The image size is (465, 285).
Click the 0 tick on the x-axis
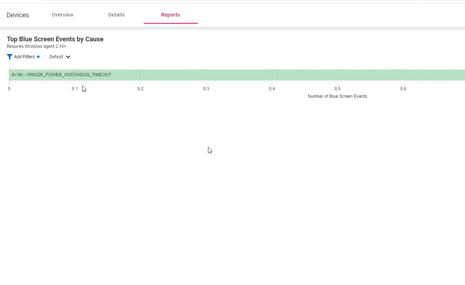9,89
